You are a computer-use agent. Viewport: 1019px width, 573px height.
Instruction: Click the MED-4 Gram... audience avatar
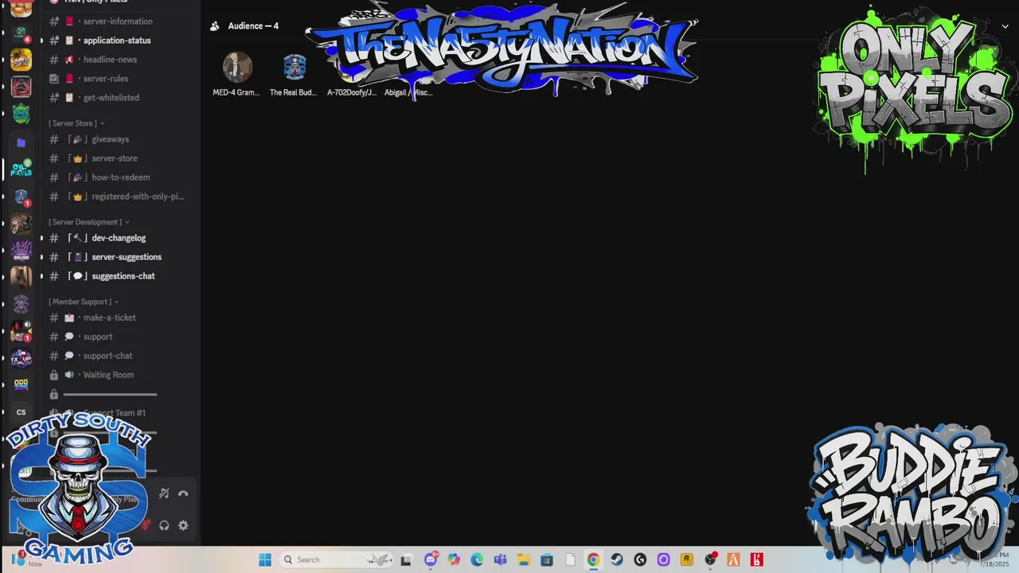236,68
